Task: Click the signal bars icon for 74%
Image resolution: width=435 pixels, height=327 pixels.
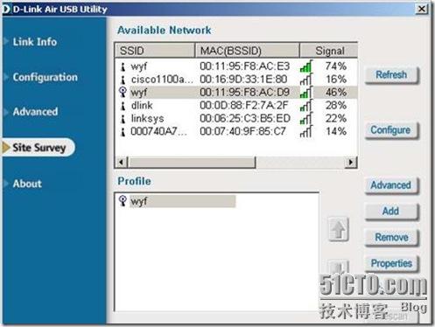Action: [306, 66]
